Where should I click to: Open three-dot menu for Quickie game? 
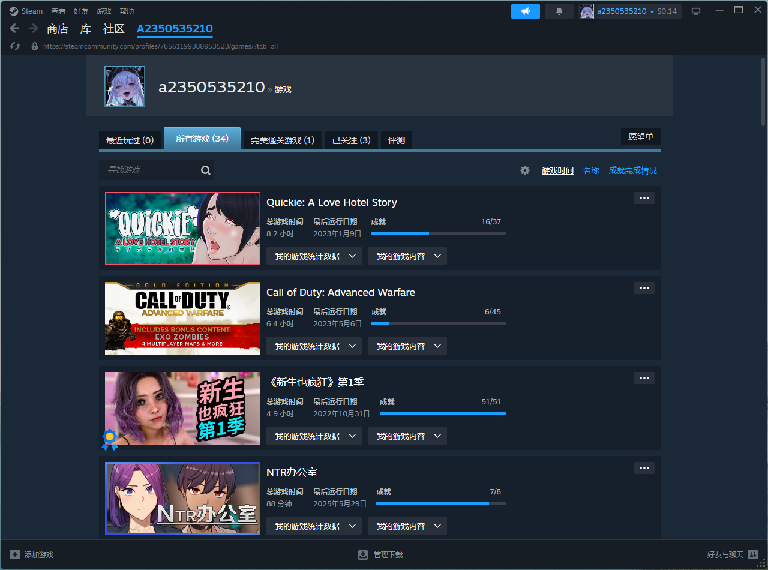pos(644,198)
